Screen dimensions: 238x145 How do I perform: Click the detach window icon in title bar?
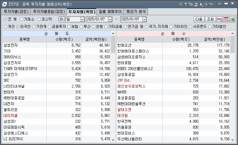tap(191, 4)
